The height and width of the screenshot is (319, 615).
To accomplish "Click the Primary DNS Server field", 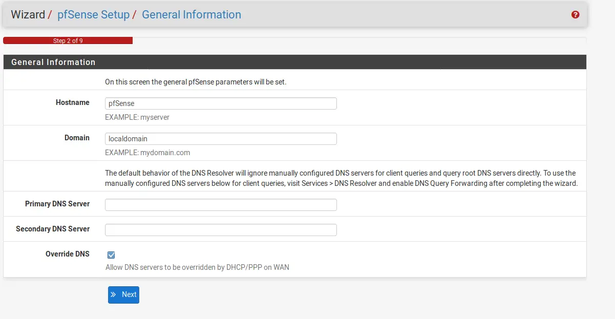I will click(221, 205).
